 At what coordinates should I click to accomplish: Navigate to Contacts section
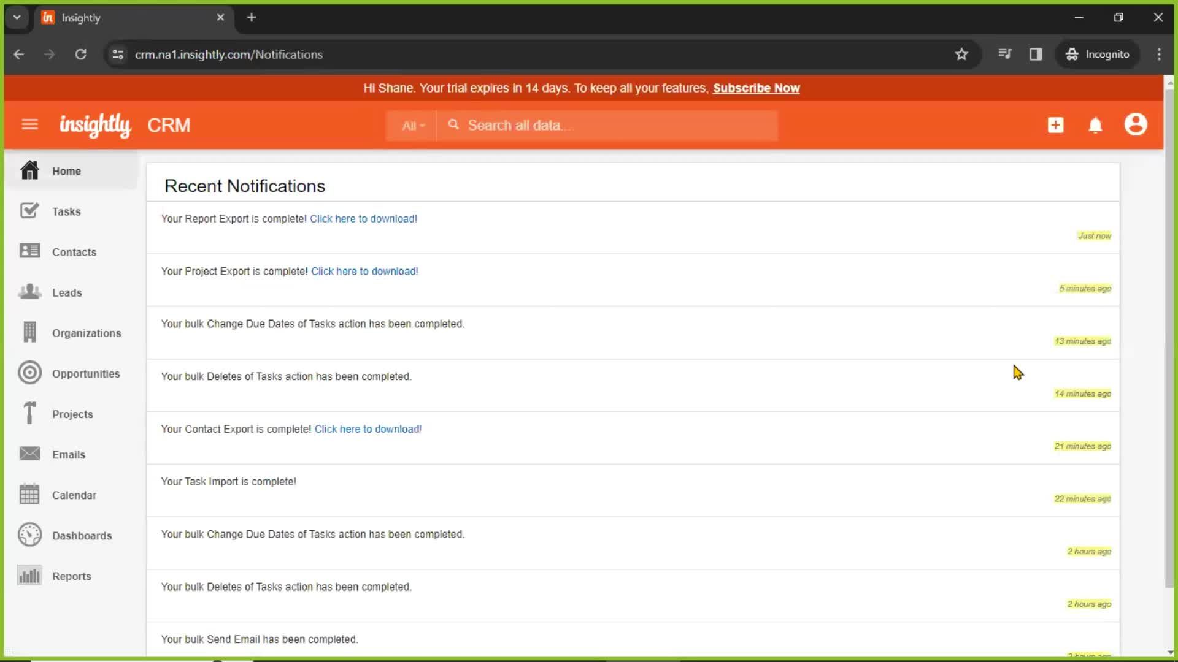(74, 251)
